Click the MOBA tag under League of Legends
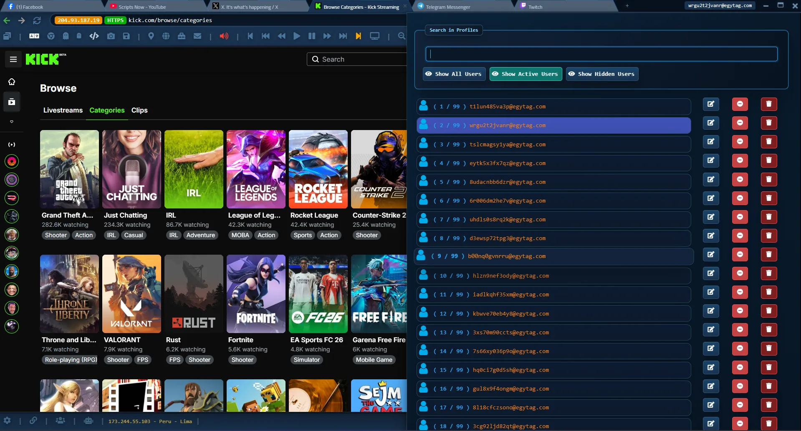Viewport: 801px width, 431px height. 240,235
